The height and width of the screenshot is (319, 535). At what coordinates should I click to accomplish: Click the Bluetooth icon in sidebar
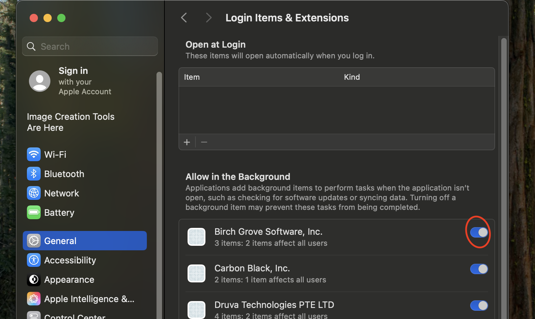pyautogui.click(x=34, y=174)
